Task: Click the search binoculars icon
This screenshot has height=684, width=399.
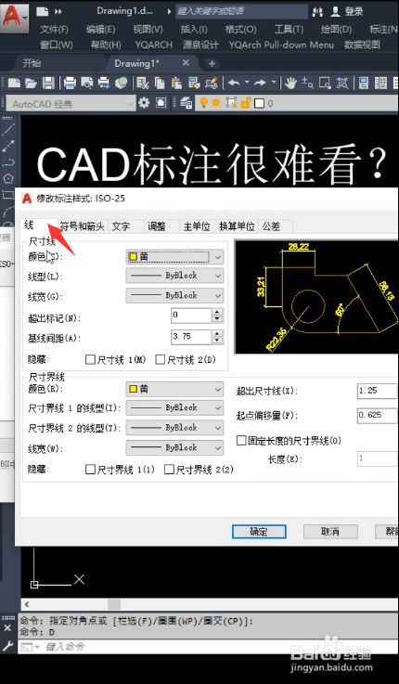Action: (x=317, y=12)
